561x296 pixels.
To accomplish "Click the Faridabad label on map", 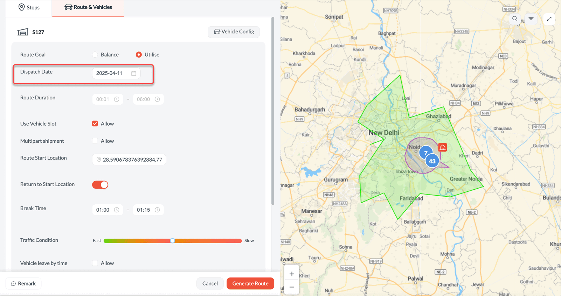I will coord(411,198).
